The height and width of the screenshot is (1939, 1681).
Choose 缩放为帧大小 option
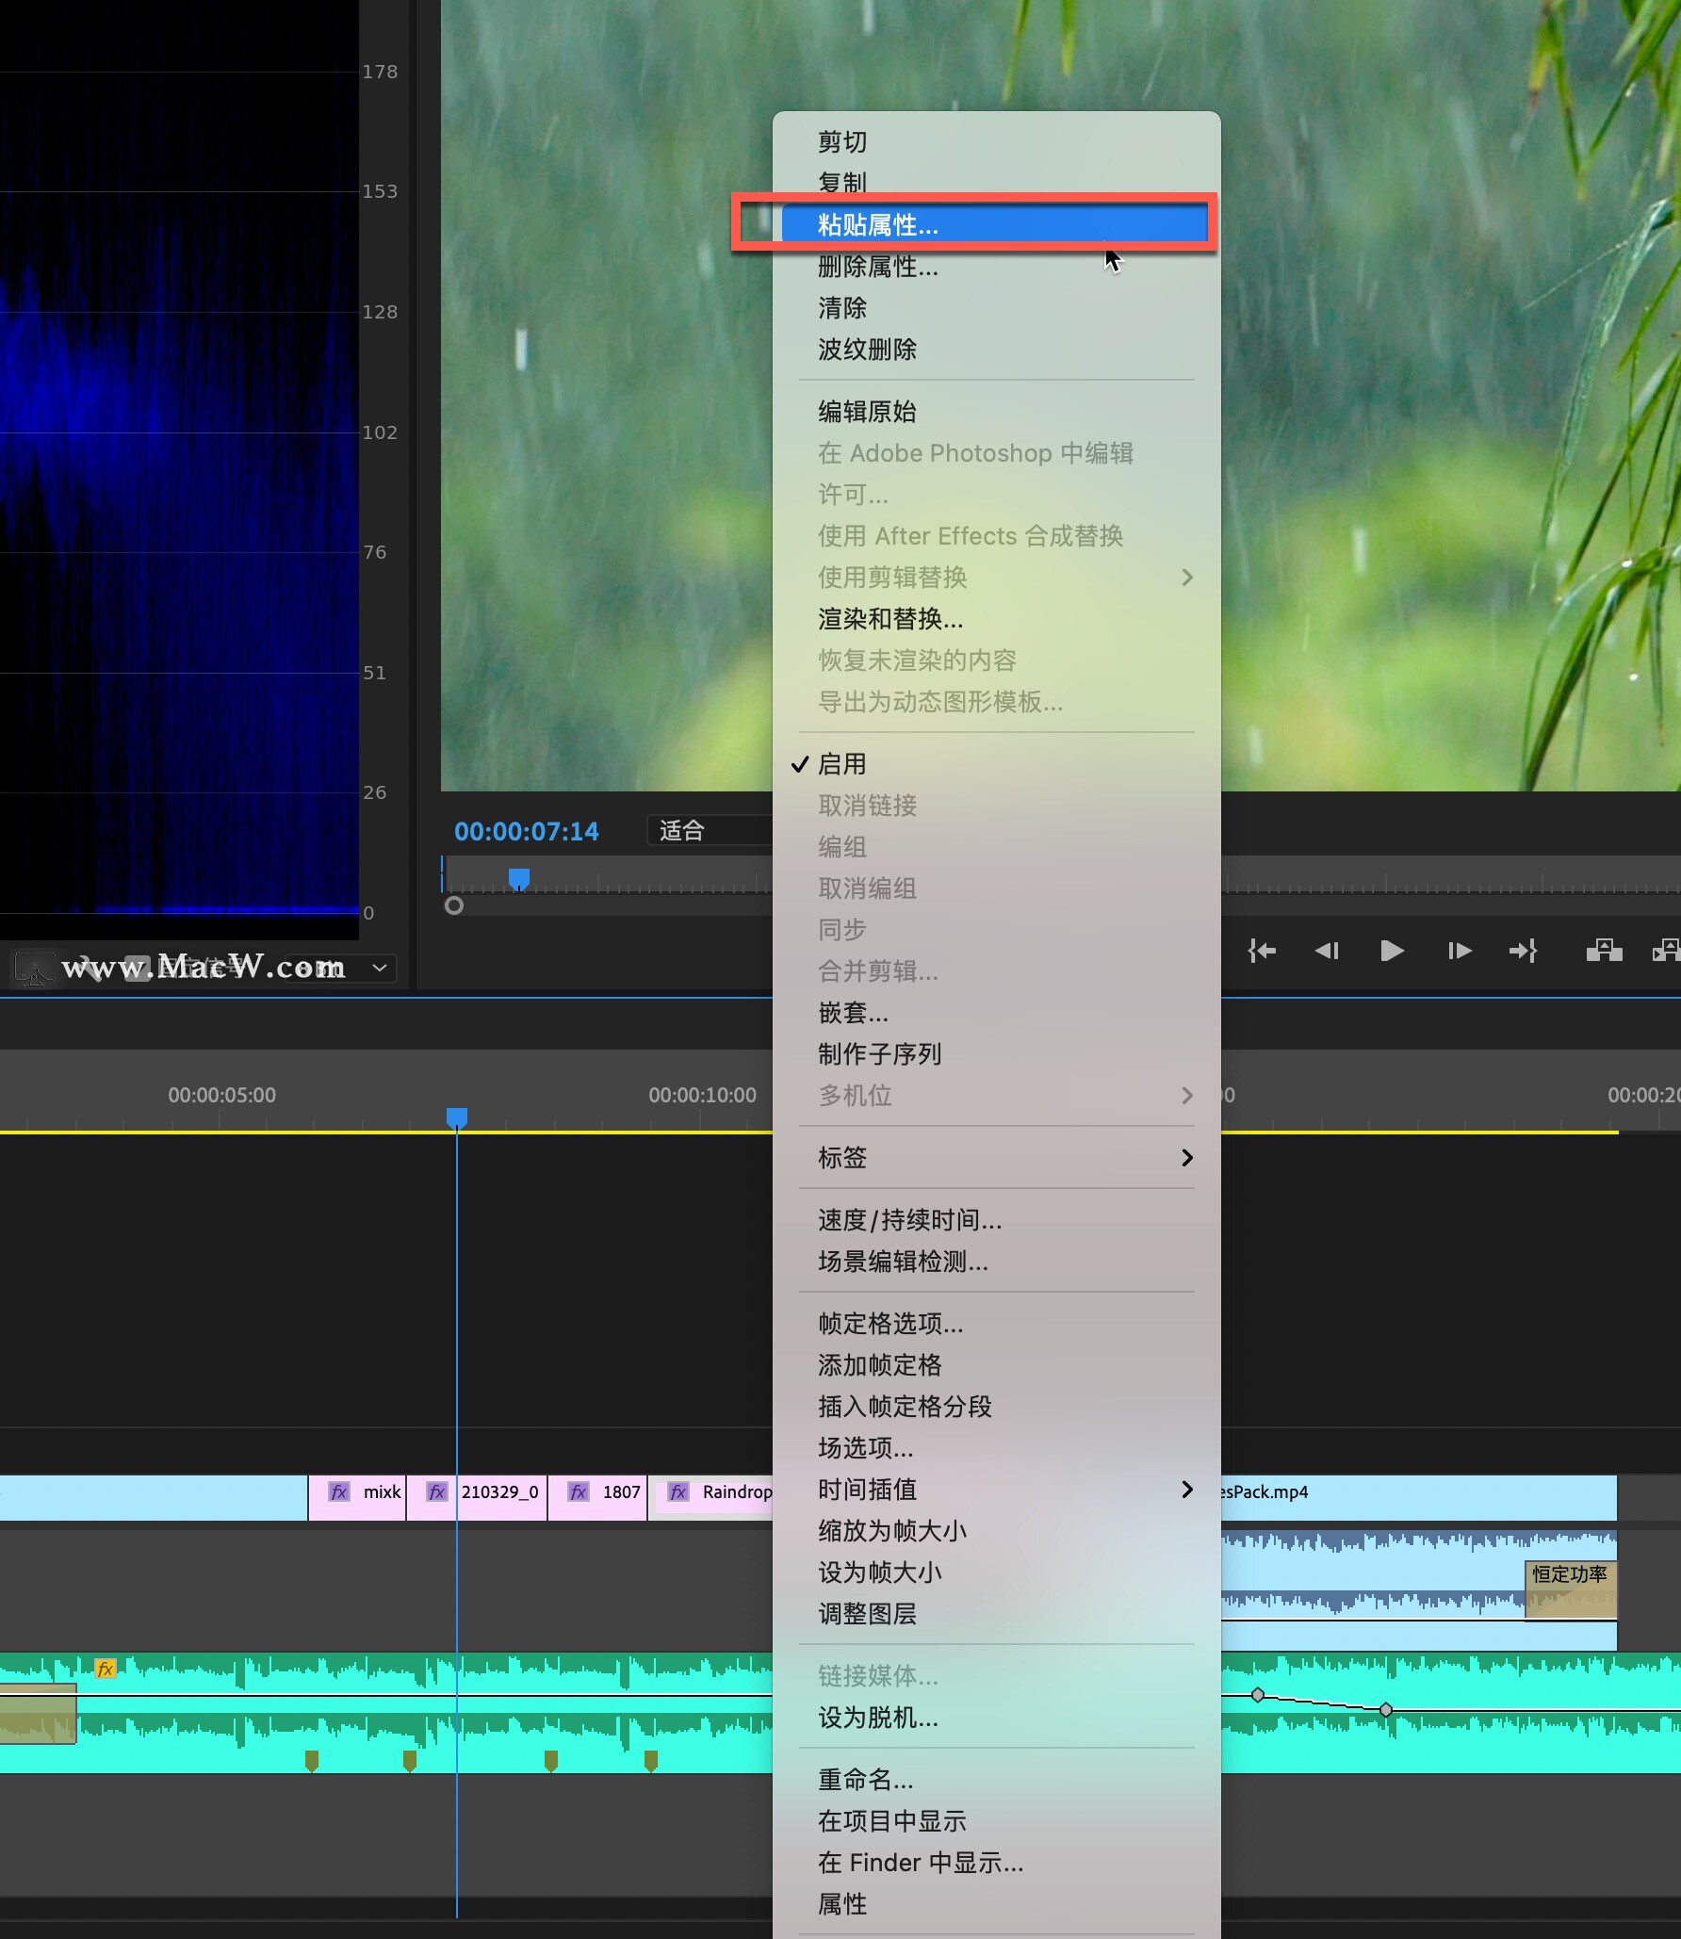[996, 1531]
